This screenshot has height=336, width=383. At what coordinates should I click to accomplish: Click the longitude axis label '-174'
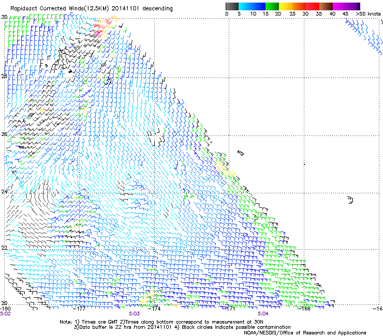coord(154,309)
